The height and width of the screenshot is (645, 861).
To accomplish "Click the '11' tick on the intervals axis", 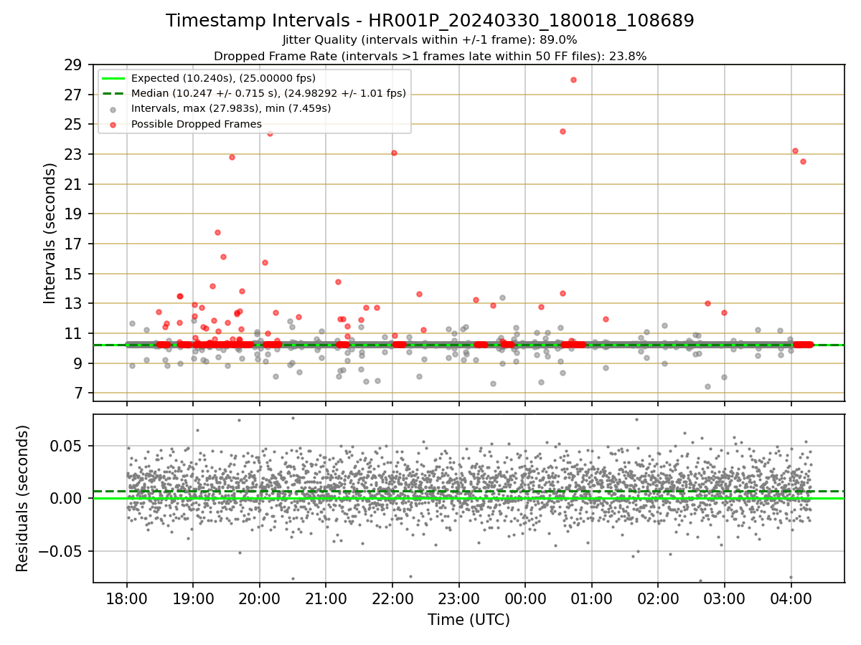I will click(75, 333).
